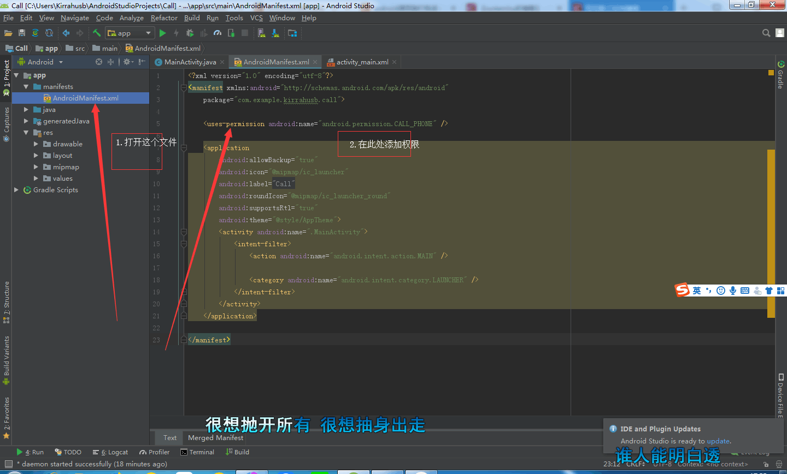Image resolution: width=787 pixels, height=474 pixels.
Task: Expand the drawable folder node
Action: [36, 144]
